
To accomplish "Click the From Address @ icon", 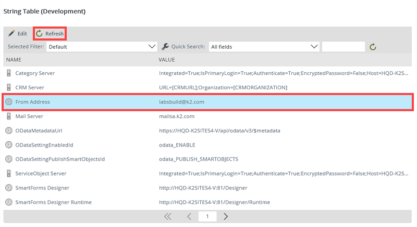I will tap(8, 102).
